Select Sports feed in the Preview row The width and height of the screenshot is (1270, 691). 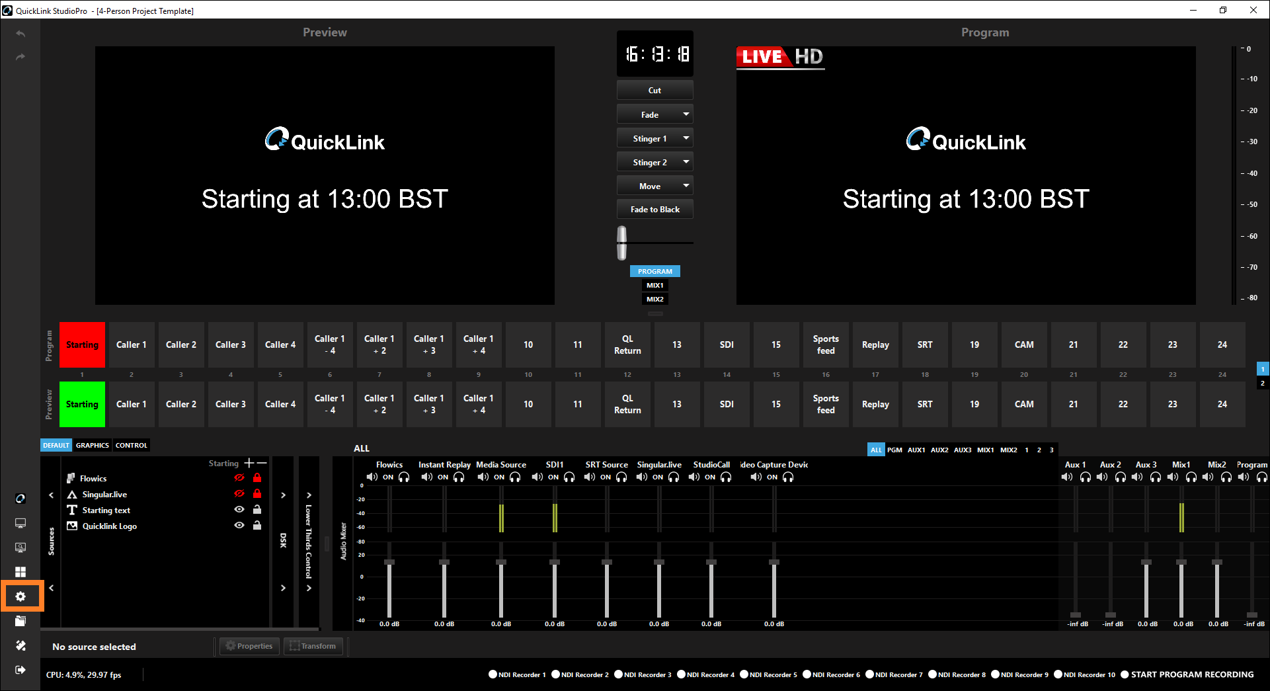[826, 404]
